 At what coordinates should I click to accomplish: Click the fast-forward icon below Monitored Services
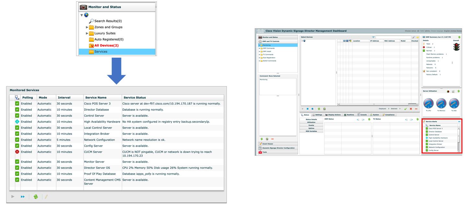tap(22, 197)
